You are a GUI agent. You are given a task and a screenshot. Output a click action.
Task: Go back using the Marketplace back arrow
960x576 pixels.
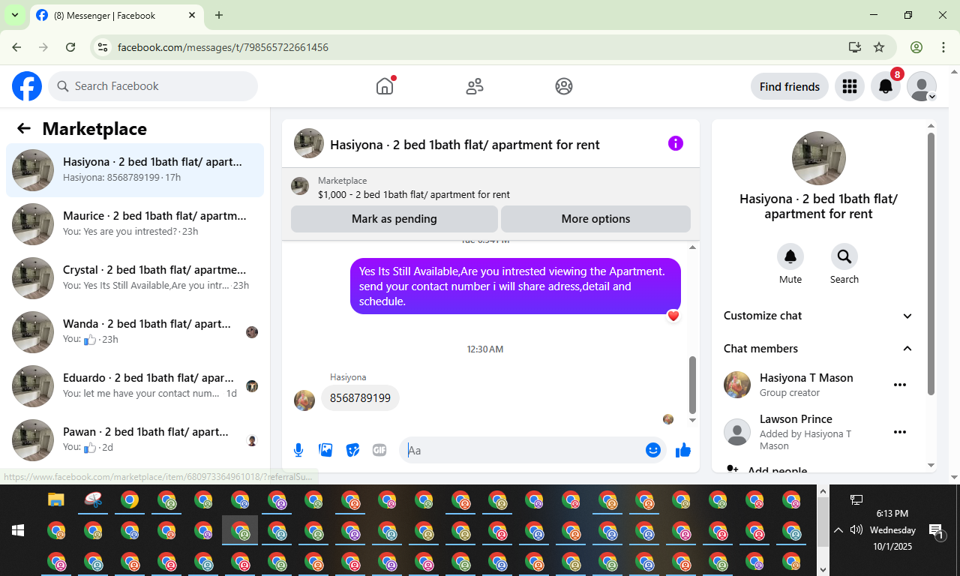[x=24, y=129]
